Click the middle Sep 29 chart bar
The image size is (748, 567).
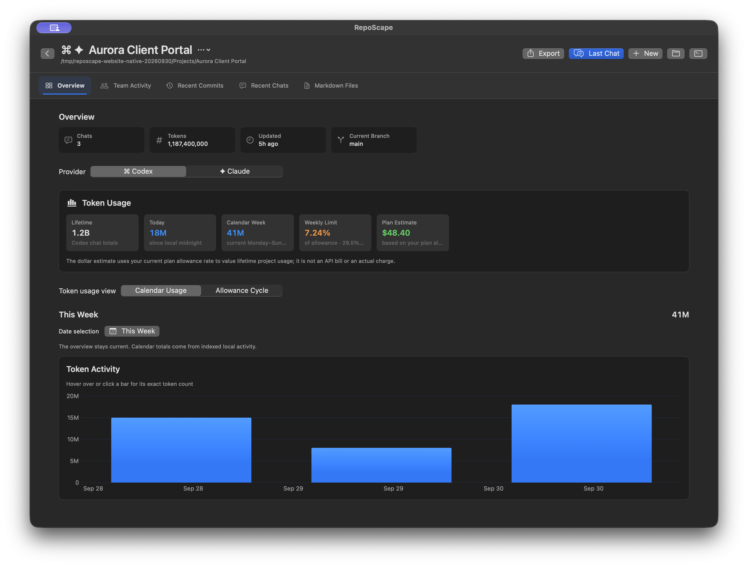[381, 465]
